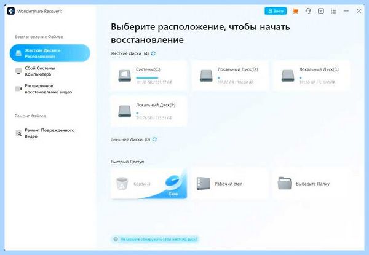Click the Корзина recycle bin icon
369x255 pixels.
click(x=122, y=184)
